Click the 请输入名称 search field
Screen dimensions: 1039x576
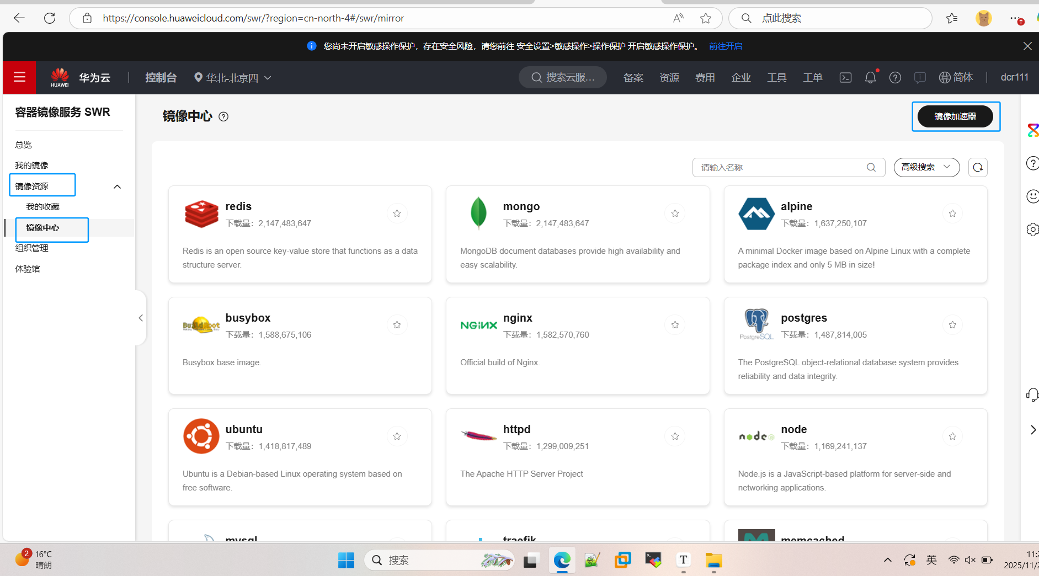point(788,167)
